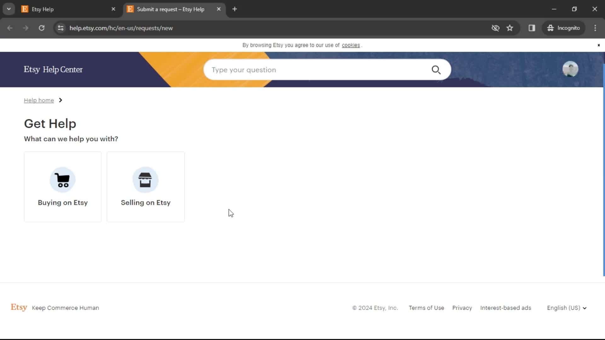Image resolution: width=605 pixels, height=340 pixels.
Task: Expand the English (US) language dropdown
Action: coord(567,308)
